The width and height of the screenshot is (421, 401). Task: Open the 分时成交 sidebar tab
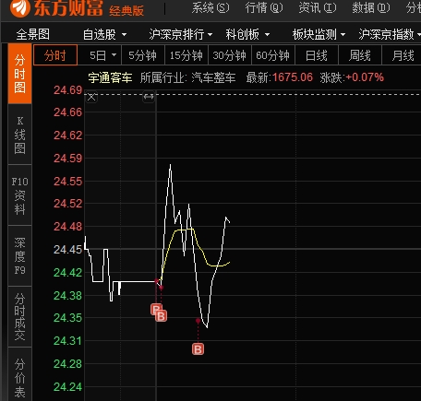19,317
